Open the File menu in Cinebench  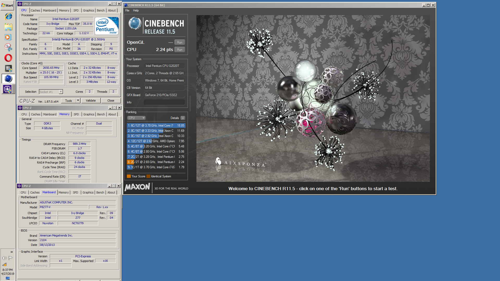click(x=127, y=10)
